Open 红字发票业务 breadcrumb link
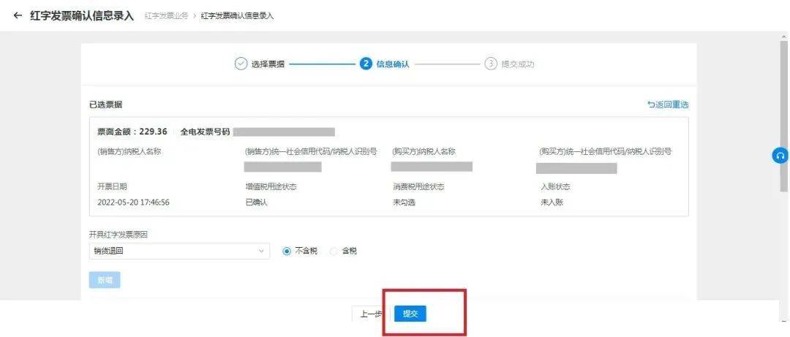790x337 pixels. pos(166,15)
